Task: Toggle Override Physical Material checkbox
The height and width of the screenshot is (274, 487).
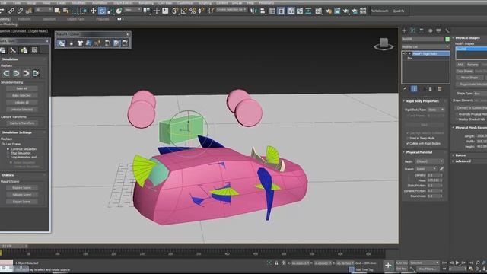Action: click(457, 114)
